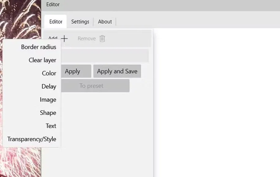280x177 pixels.
Task: Click the gray layer list bar below Add
Action: coord(104,56)
